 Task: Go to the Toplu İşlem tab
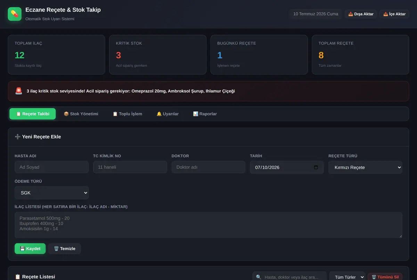pyautogui.click(x=127, y=114)
